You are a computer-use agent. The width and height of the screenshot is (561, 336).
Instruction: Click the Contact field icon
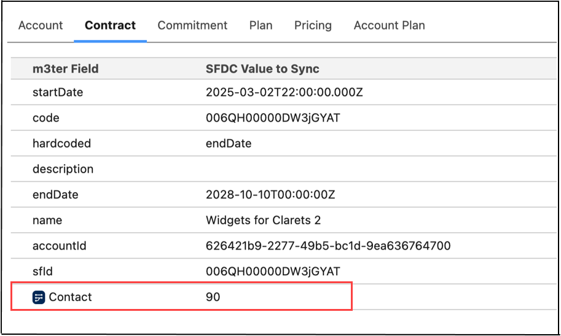tap(39, 297)
